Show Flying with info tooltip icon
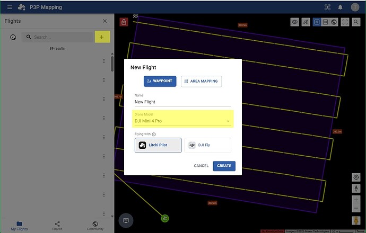 click(154, 134)
